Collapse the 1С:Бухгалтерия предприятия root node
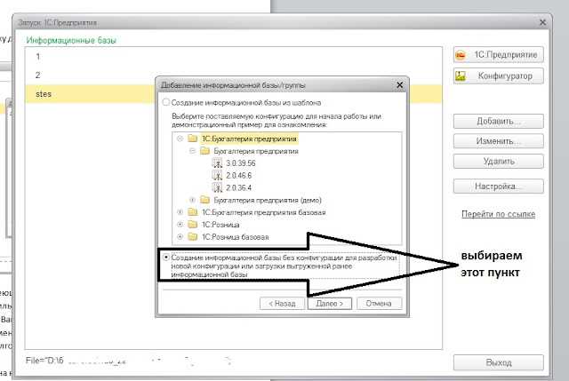569x381 pixels. coord(180,139)
